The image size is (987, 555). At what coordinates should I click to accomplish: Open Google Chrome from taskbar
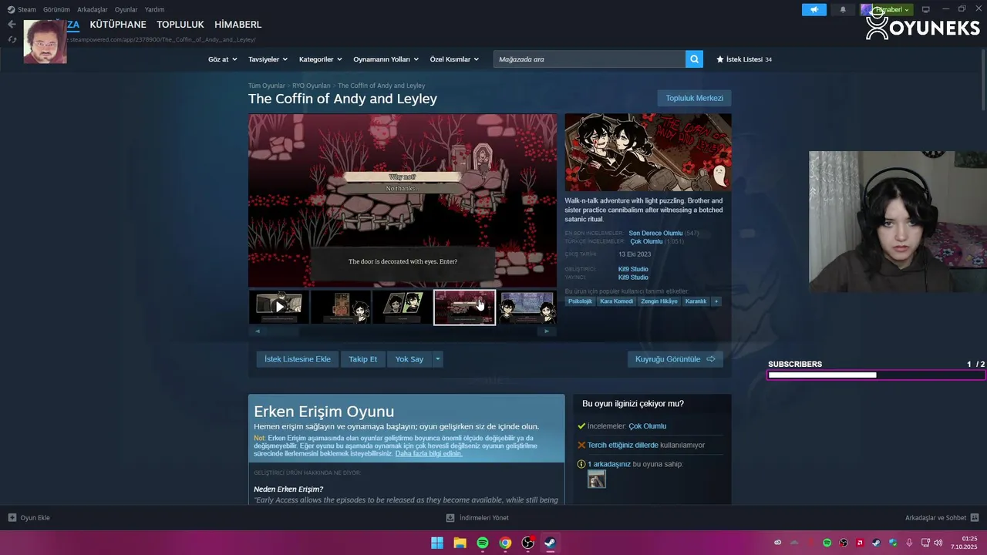pos(505,543)
